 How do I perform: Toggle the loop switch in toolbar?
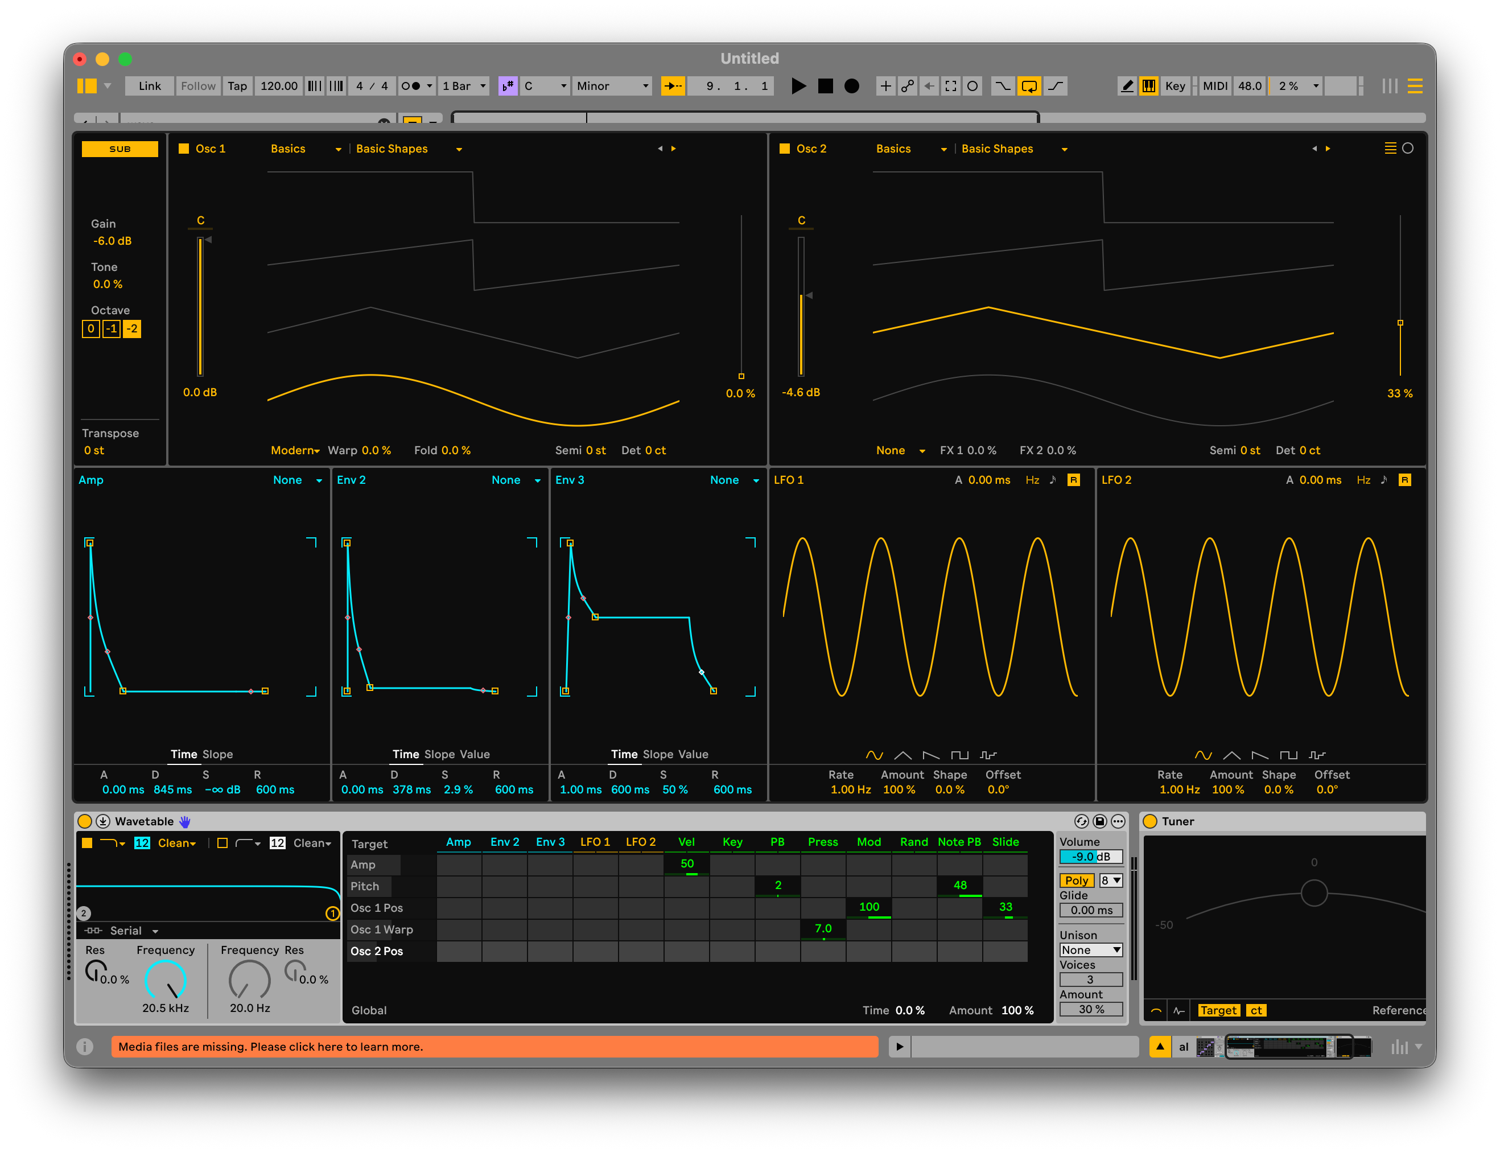tap(1029, 86)
